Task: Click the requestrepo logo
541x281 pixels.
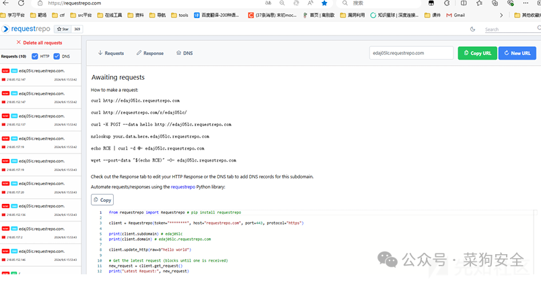Action: coord(26,29)
